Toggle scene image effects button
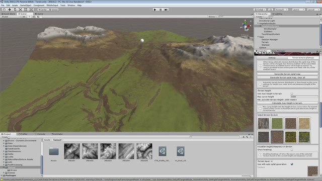322x181 pixels. coord(38,17)
